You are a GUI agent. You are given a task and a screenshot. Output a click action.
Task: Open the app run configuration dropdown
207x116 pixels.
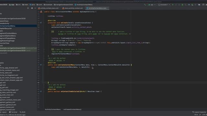tap(152, 5)
